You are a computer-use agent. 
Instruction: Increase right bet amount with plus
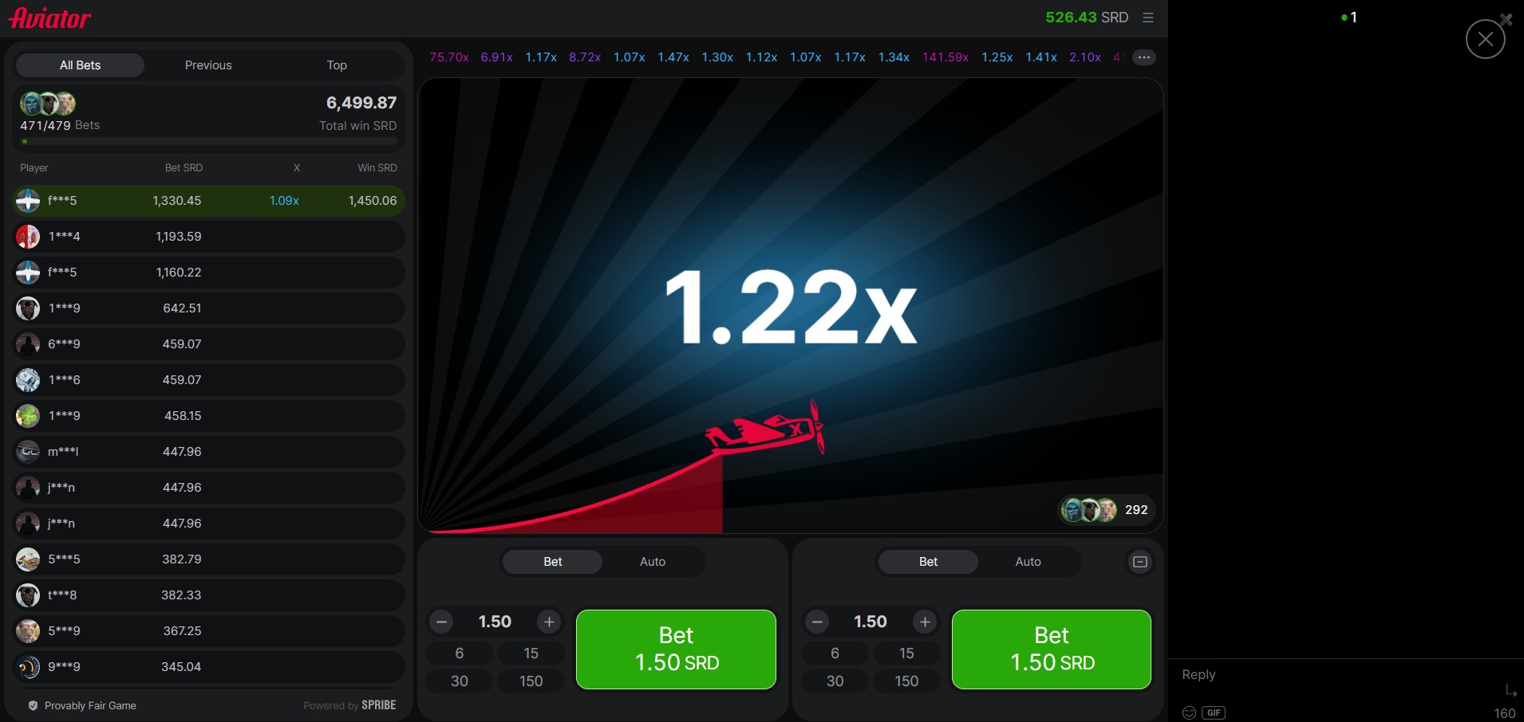pyautogui.click(x=925, y=622)
